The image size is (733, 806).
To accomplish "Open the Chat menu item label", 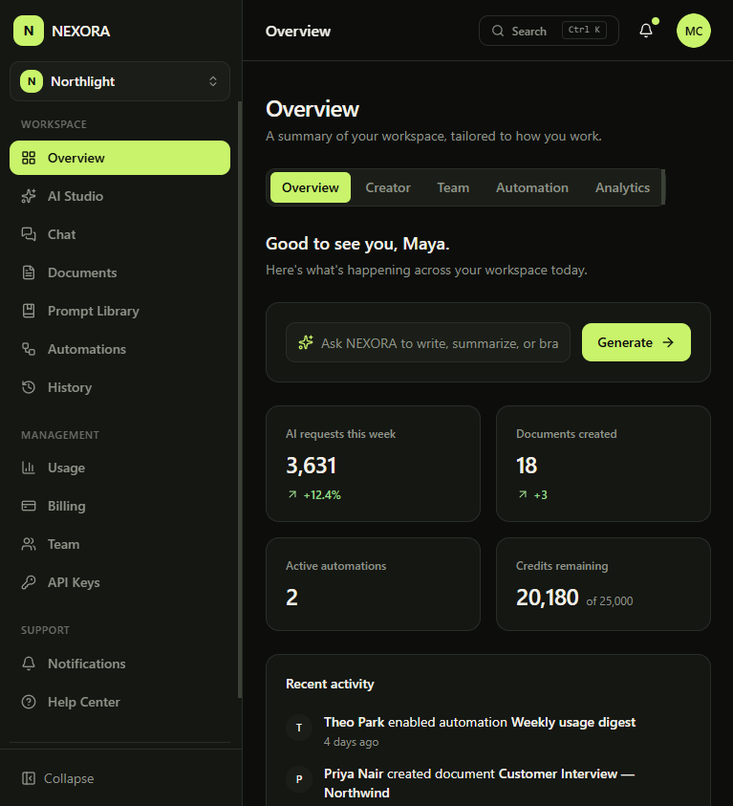I will pyautogui.click(x=61, y=234).
